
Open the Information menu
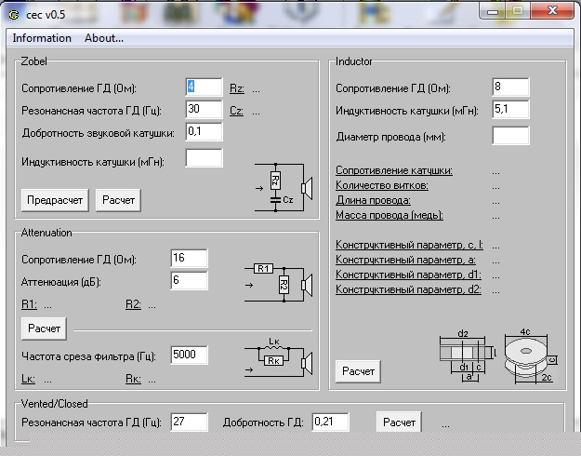click(42, 38)
